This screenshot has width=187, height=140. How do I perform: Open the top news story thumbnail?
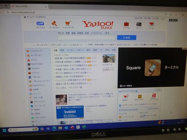pyautogui.click(x=109, y=58)
